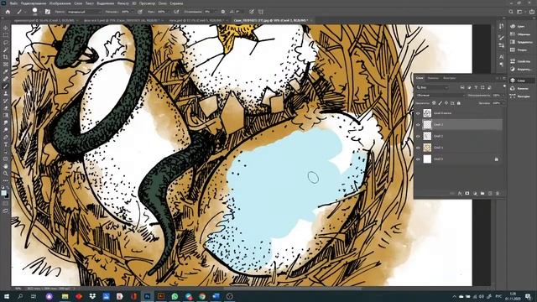Open the Цвет panel from dock
This screenshot has width=537, height=302.
pos(517,26)
